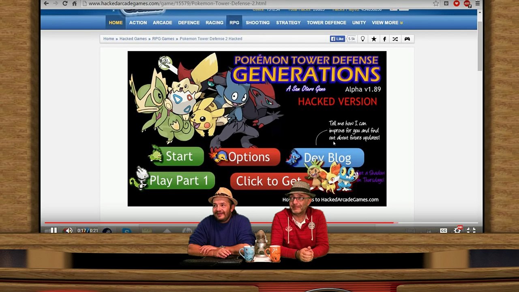Pause the video playback
This screenshot has width=519, height=292.
[x=54, y=230]
